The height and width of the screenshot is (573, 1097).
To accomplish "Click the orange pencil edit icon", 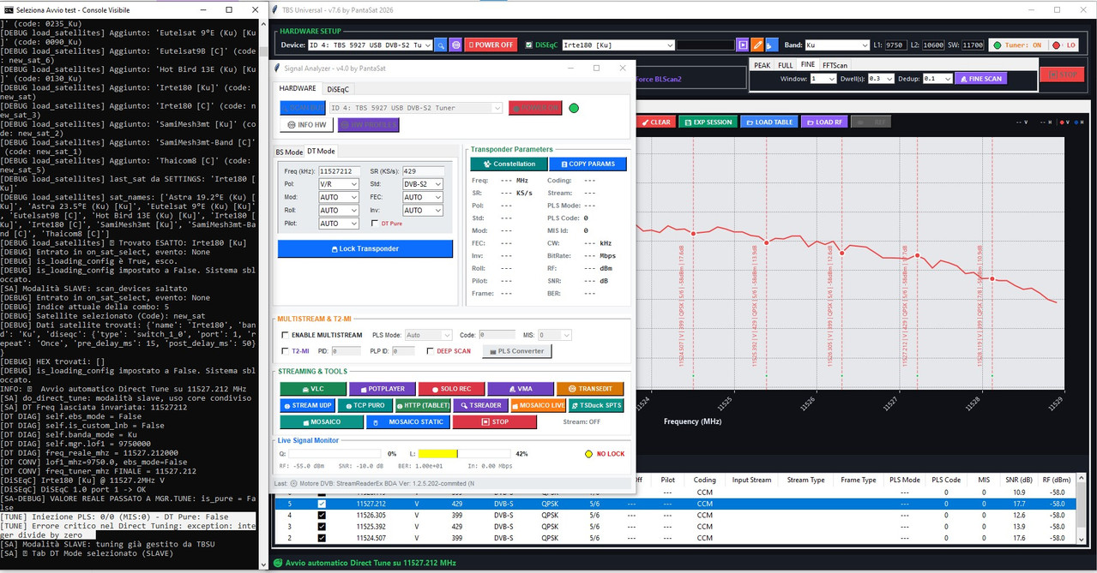I will click(757, 45).
